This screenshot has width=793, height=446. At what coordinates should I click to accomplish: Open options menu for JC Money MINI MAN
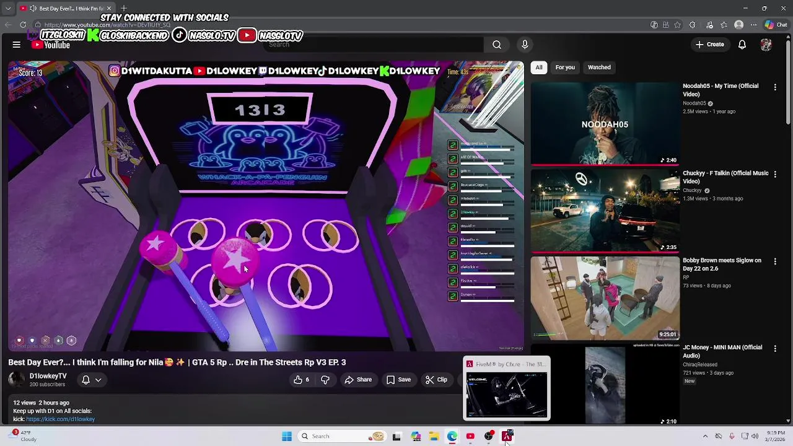coord(775,349)
